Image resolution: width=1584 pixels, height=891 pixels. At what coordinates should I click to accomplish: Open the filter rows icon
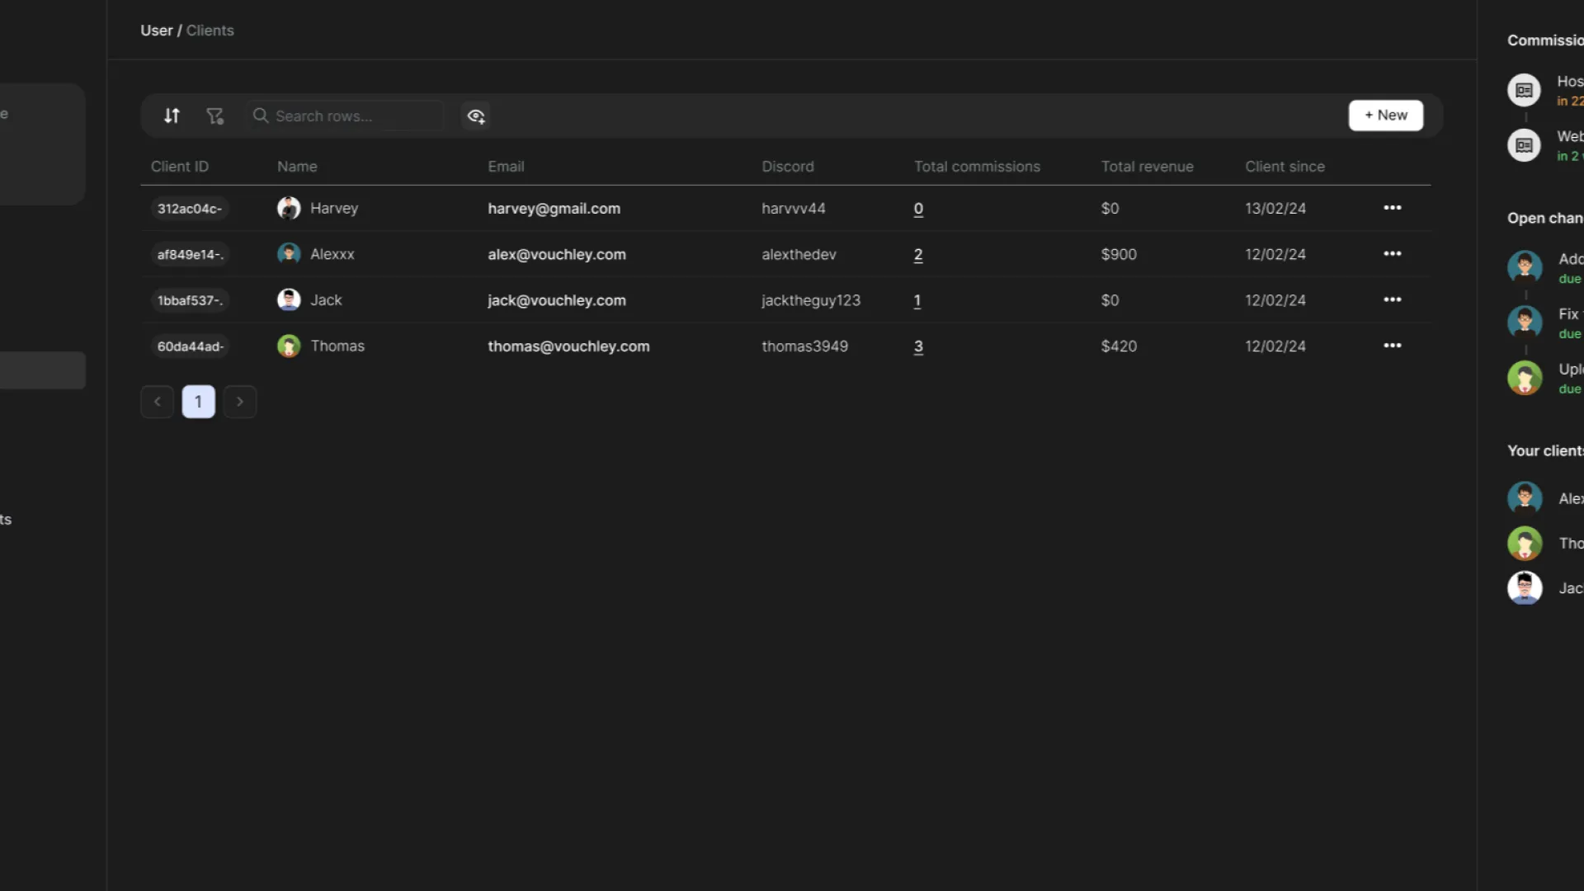pos(214,116)
